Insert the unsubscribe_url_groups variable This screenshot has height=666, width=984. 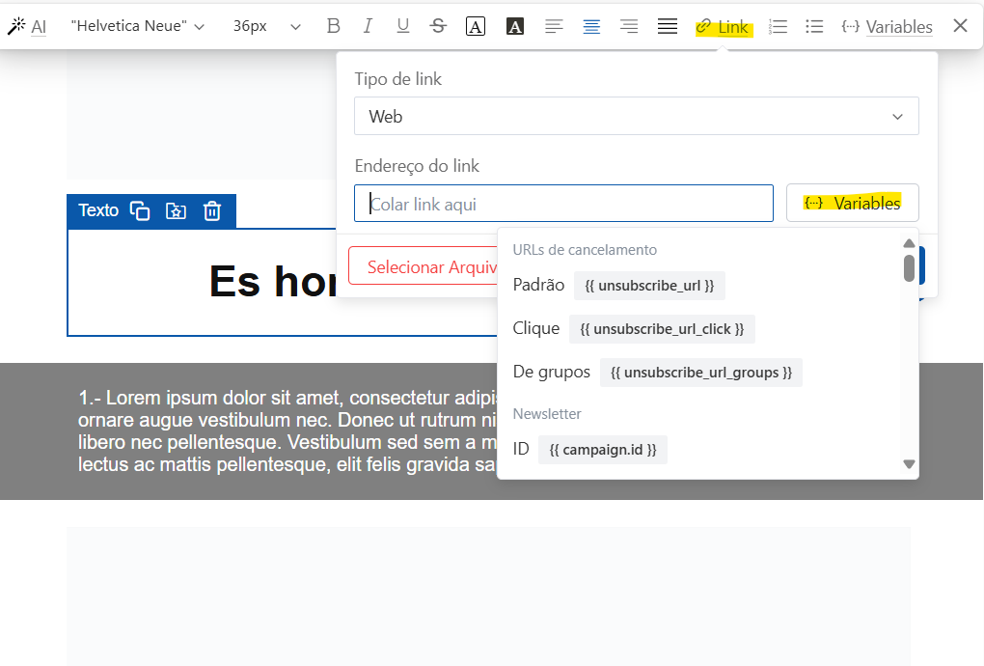(x=701, y=373)
